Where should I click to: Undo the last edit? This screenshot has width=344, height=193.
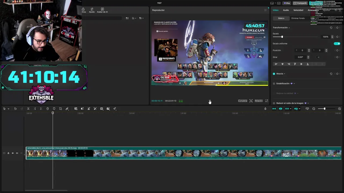[15, 109]
